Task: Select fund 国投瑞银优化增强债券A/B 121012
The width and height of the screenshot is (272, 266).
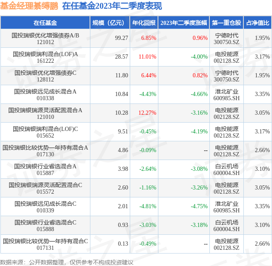Action: coord(45,39)
